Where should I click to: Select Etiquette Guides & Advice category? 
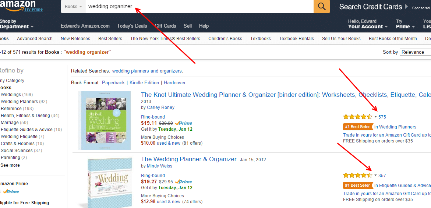(27, 130)
